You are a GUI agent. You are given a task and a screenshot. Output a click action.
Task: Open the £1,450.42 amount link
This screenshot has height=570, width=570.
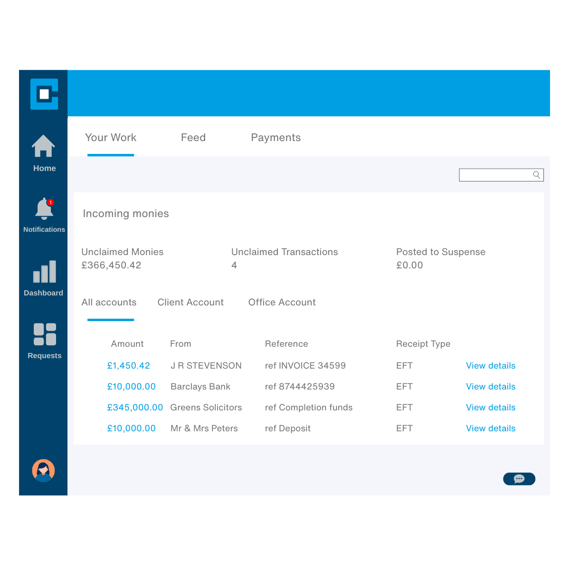pos(128,366)
